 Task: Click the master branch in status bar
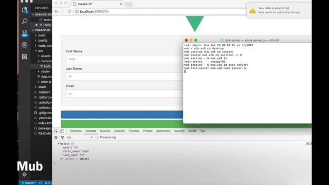29,183
